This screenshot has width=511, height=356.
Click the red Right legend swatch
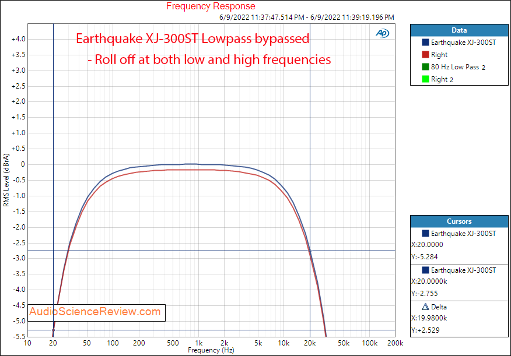[425, 55]
